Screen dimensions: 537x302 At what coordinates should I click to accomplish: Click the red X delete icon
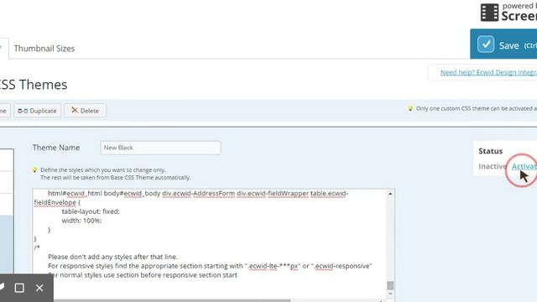(75, 110)
